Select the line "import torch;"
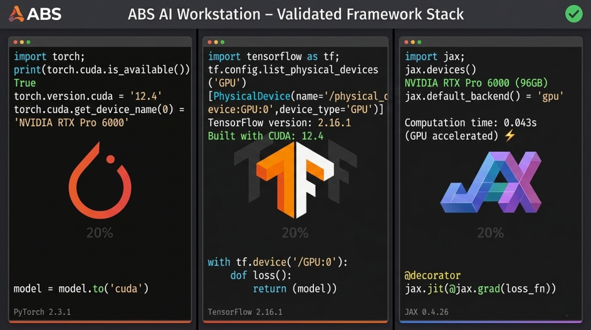591x330 pixels. 50,57
